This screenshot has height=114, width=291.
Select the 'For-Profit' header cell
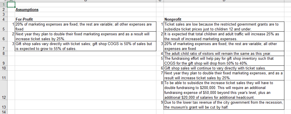tap(85, 19)
